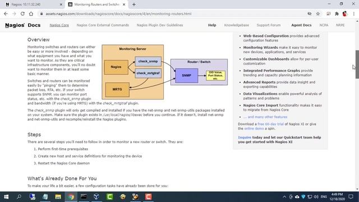Open the terminal window taskbar icon

coord(84,197)
